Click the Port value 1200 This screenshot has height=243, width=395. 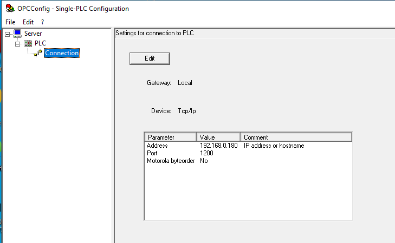(x=206, y=153)
